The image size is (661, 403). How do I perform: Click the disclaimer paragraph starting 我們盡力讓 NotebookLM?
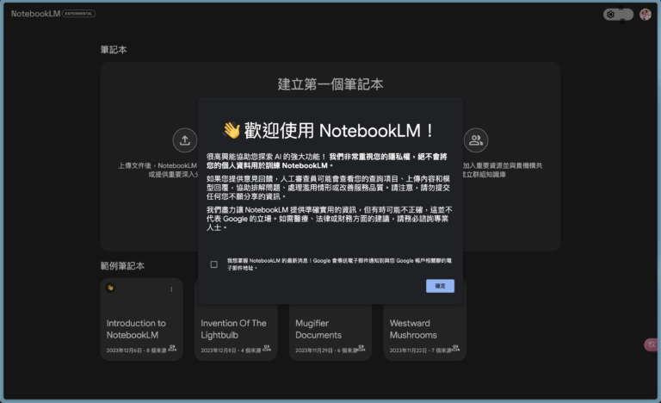click(330, 218)
